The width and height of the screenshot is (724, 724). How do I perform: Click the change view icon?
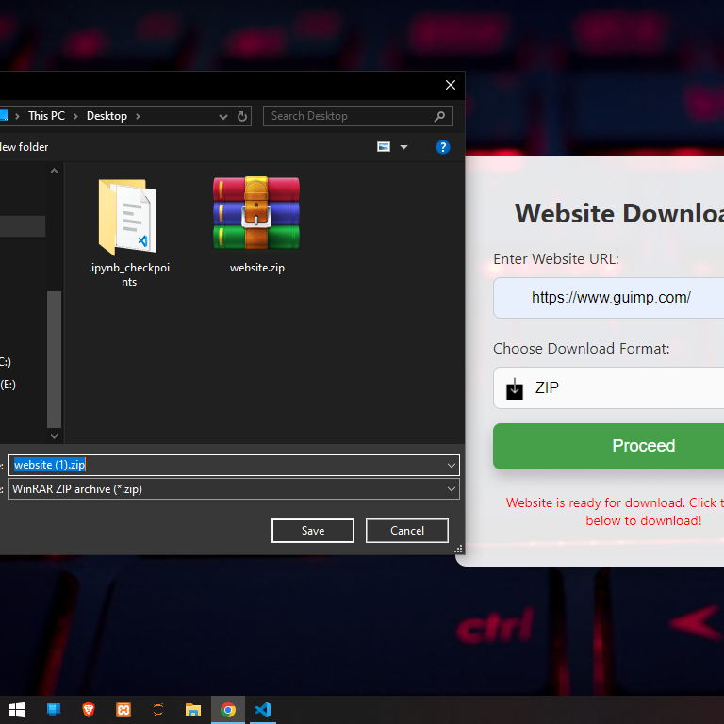(384, 147)
